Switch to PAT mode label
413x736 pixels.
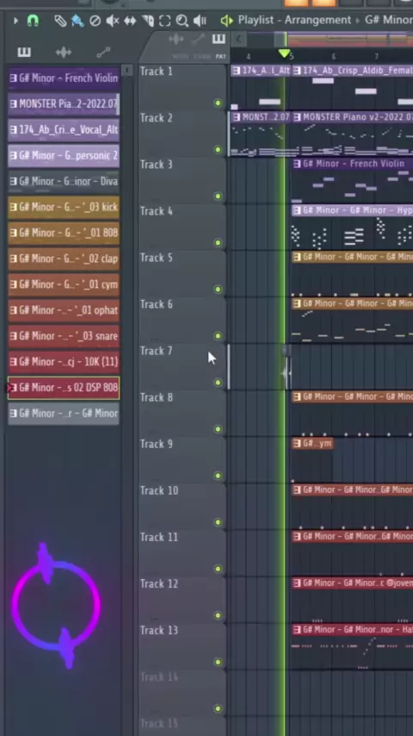(220, 57)
